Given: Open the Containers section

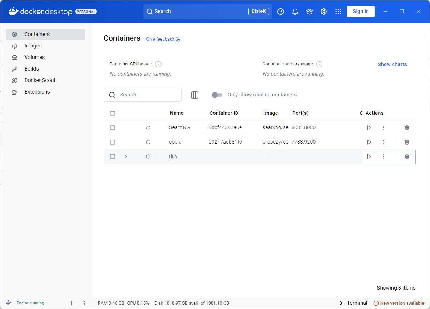Looking at the screenshot, I should (x=45, y=34).
